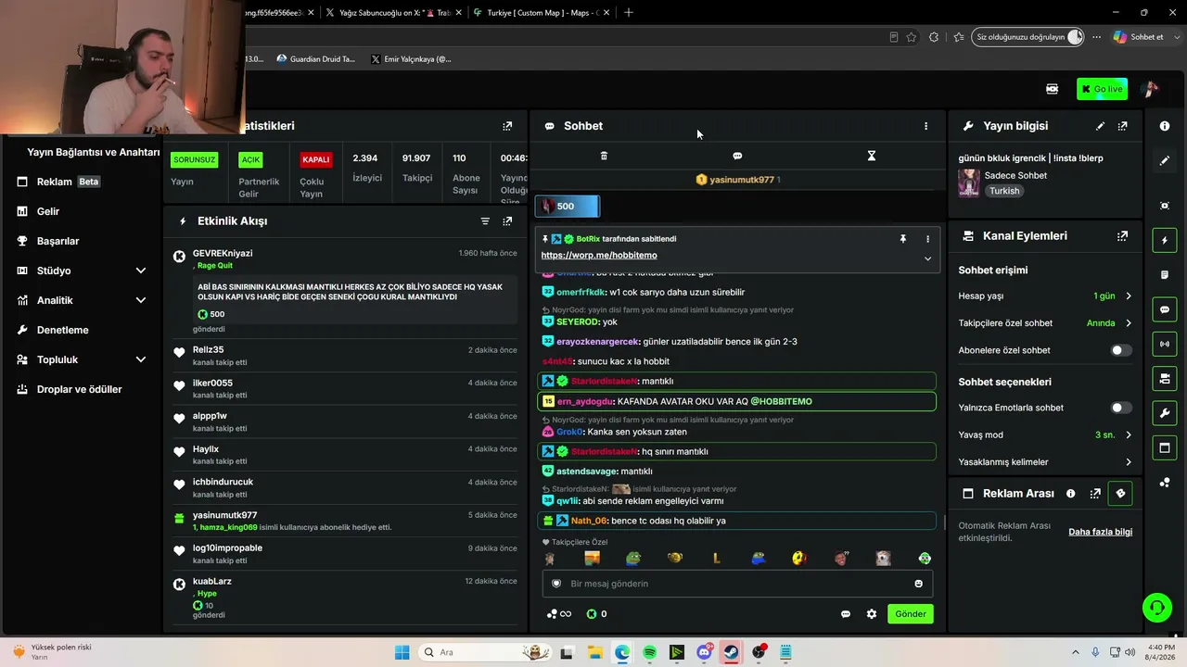Click the info icon in right rail
Screen dimensions: 1187x667
pyautogui.click(x=1165, y=126)
